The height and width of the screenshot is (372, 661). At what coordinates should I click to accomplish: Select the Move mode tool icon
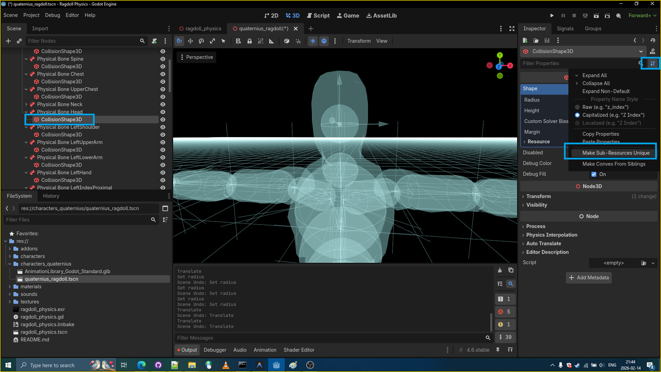[x=190, y=41]
